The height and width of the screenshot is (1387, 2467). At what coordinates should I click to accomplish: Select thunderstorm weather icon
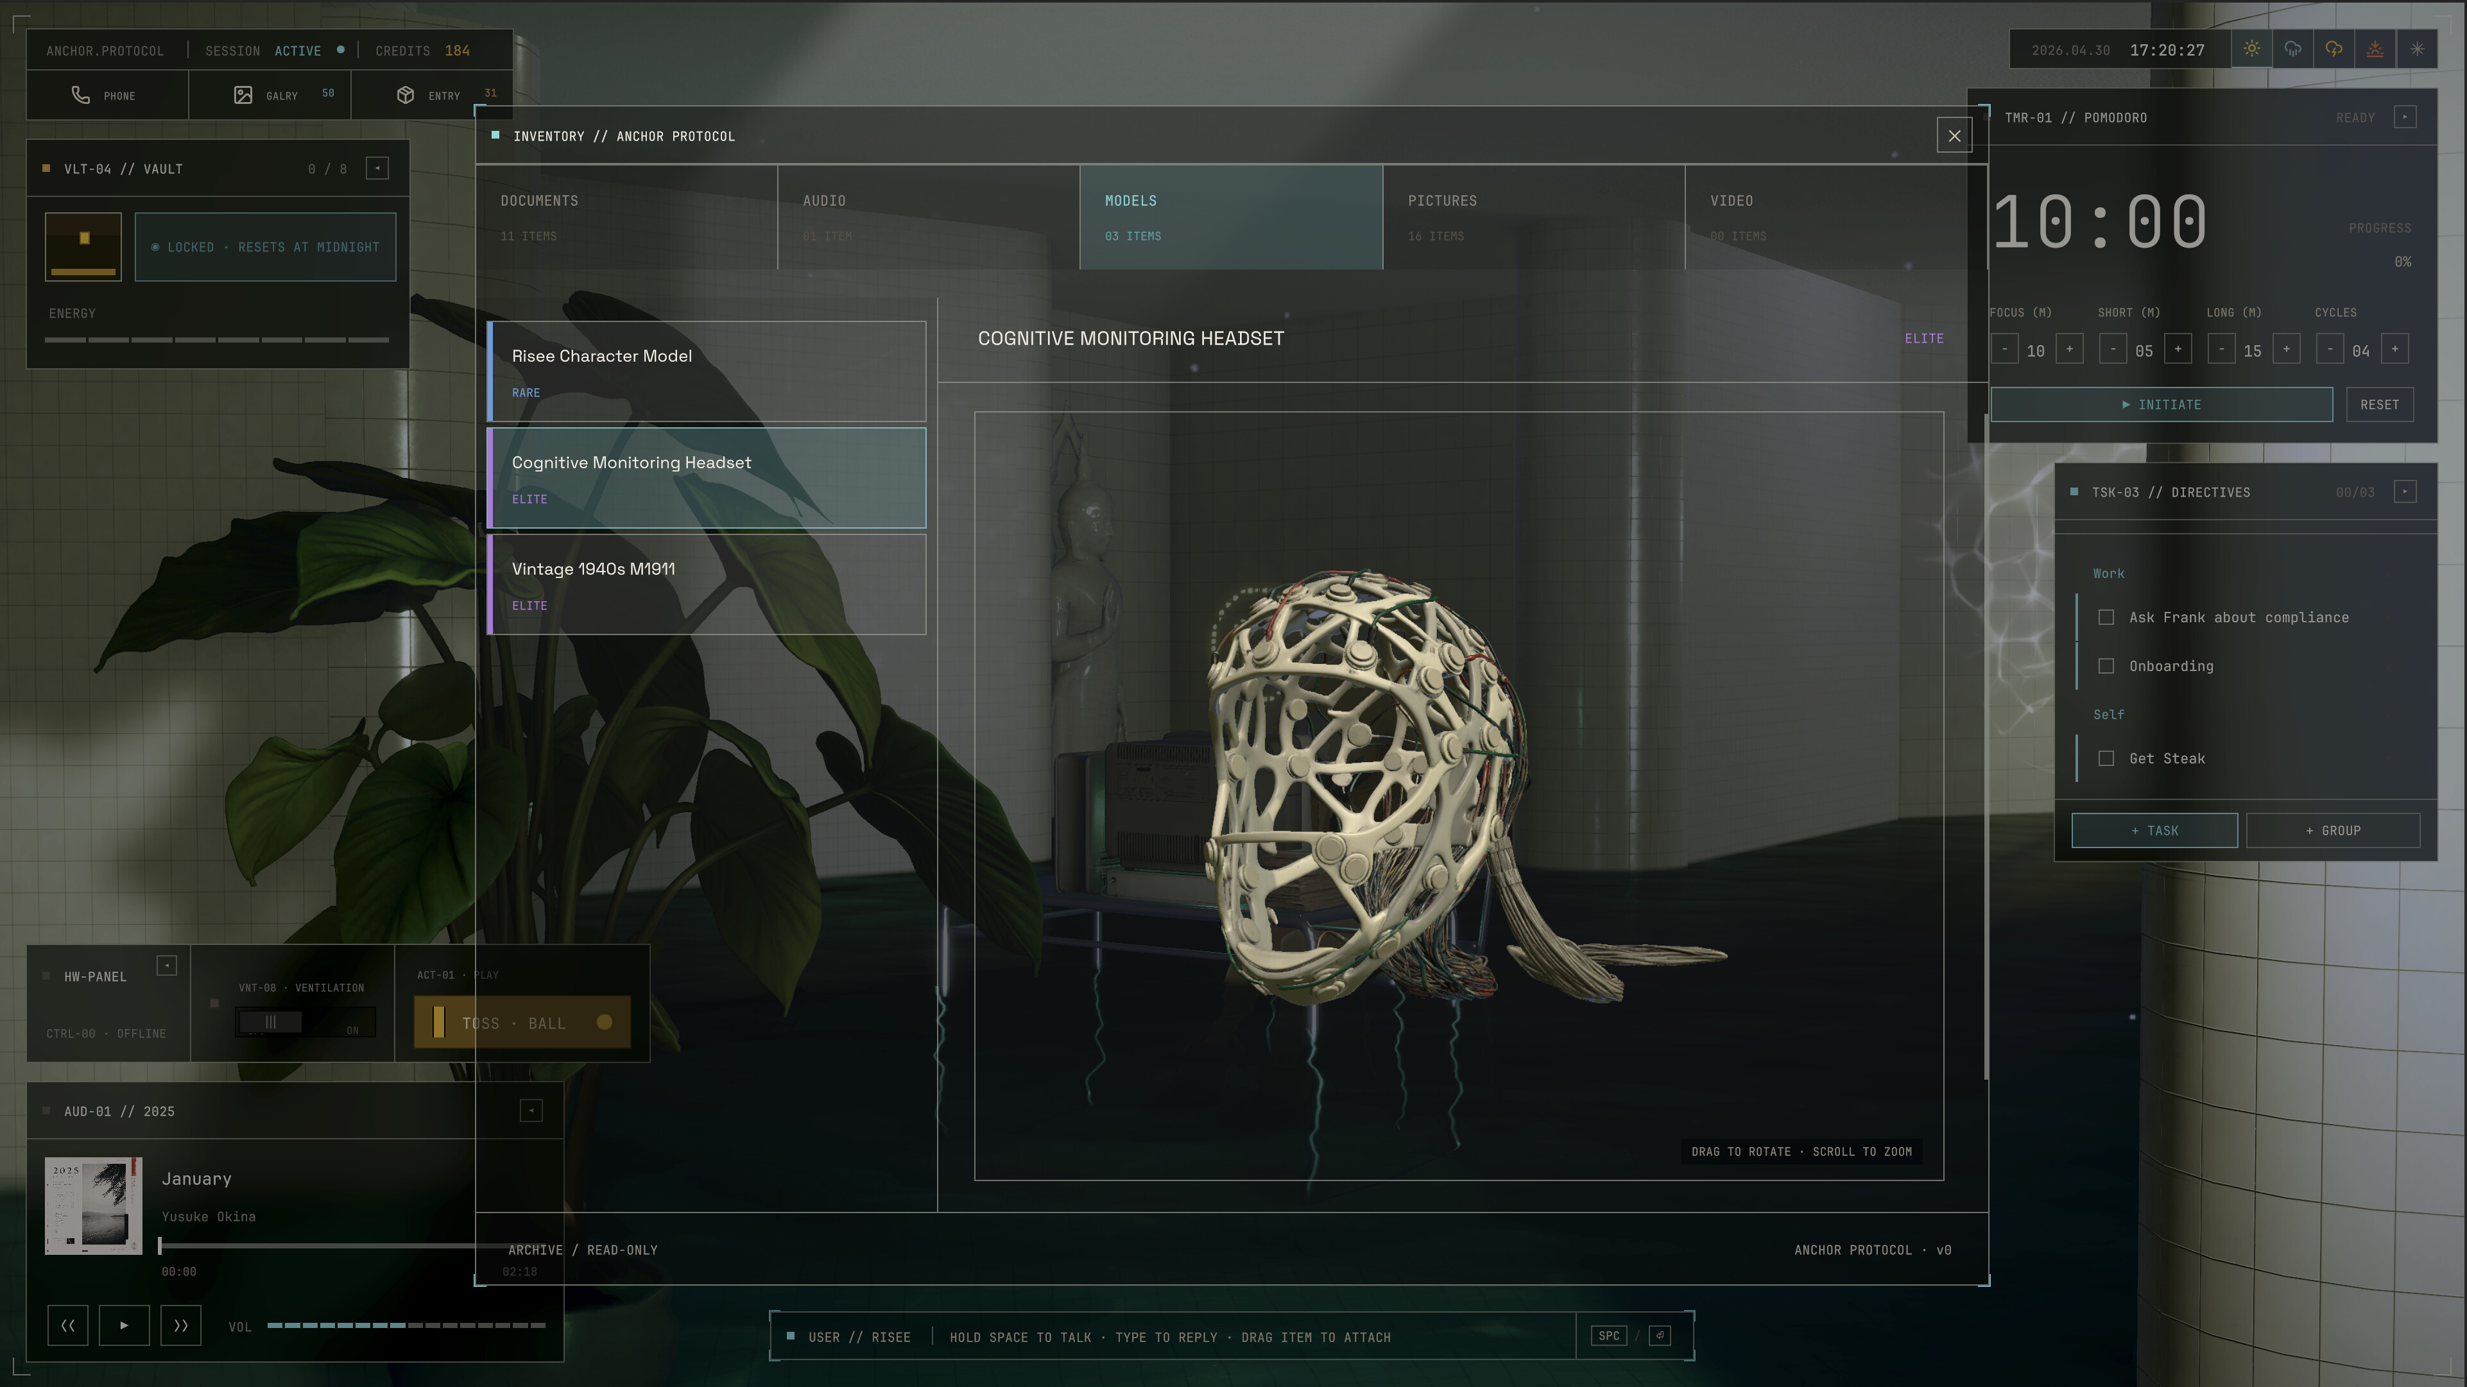click(2334, 49)
